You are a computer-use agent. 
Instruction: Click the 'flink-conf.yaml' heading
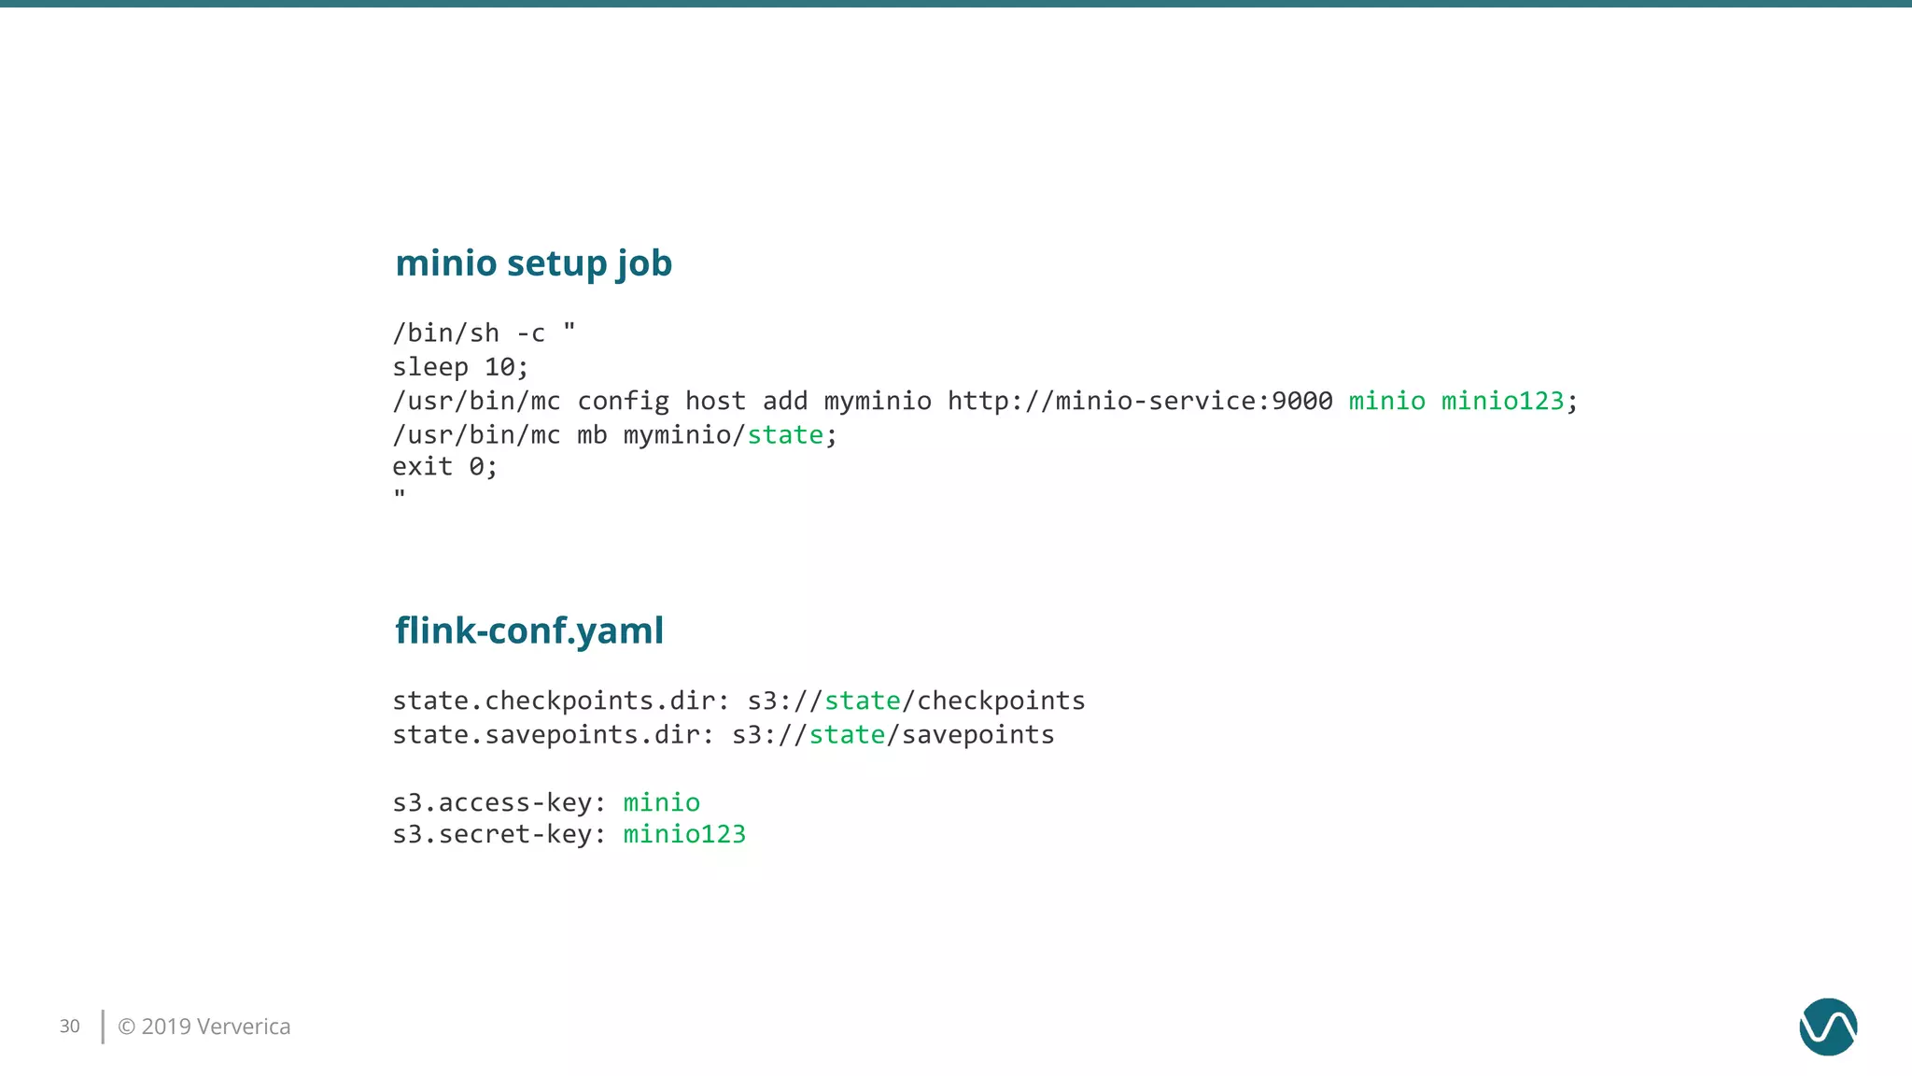point(529,632)
